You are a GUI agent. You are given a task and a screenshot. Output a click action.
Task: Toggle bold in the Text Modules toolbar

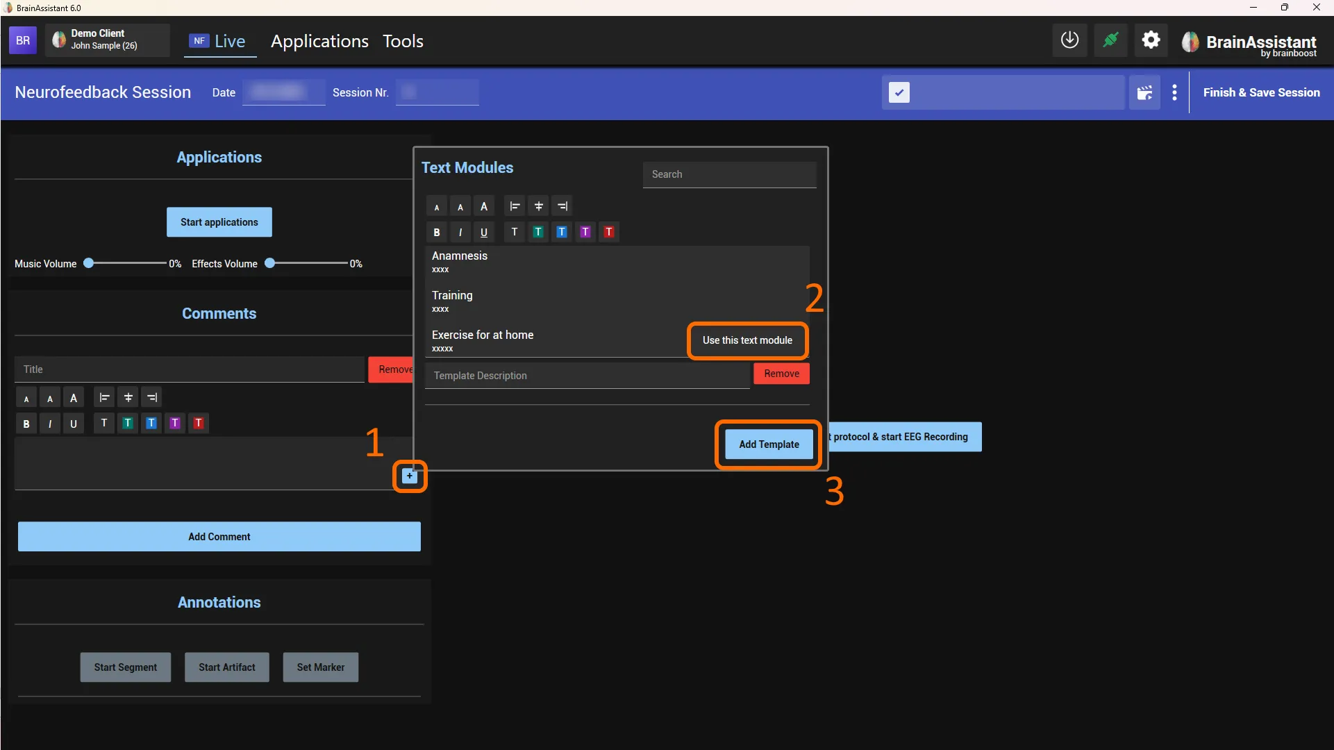[437, 232]
